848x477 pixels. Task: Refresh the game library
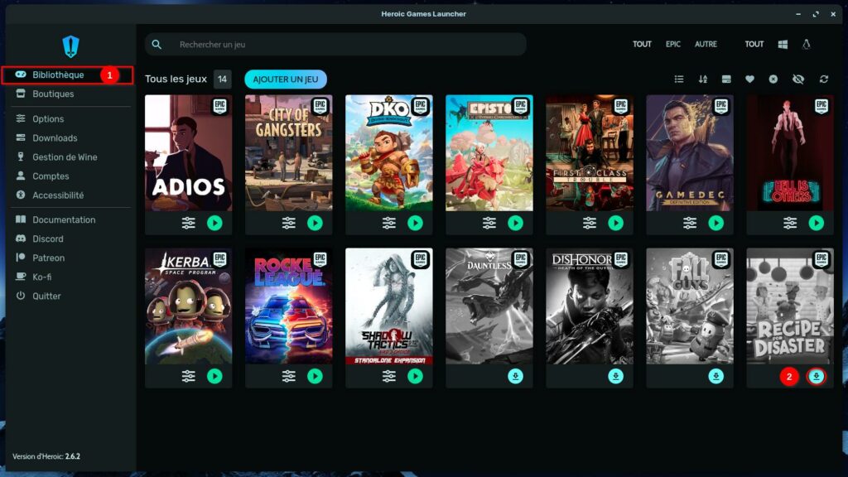point(823,79)
